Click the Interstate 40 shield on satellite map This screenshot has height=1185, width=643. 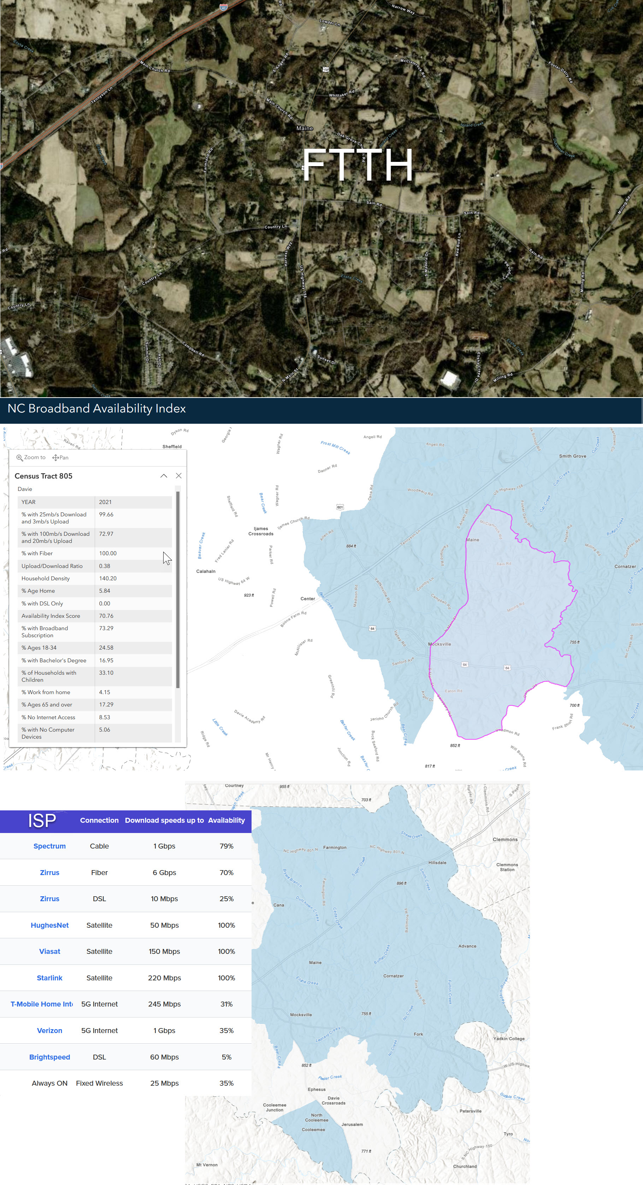point(224,7)
